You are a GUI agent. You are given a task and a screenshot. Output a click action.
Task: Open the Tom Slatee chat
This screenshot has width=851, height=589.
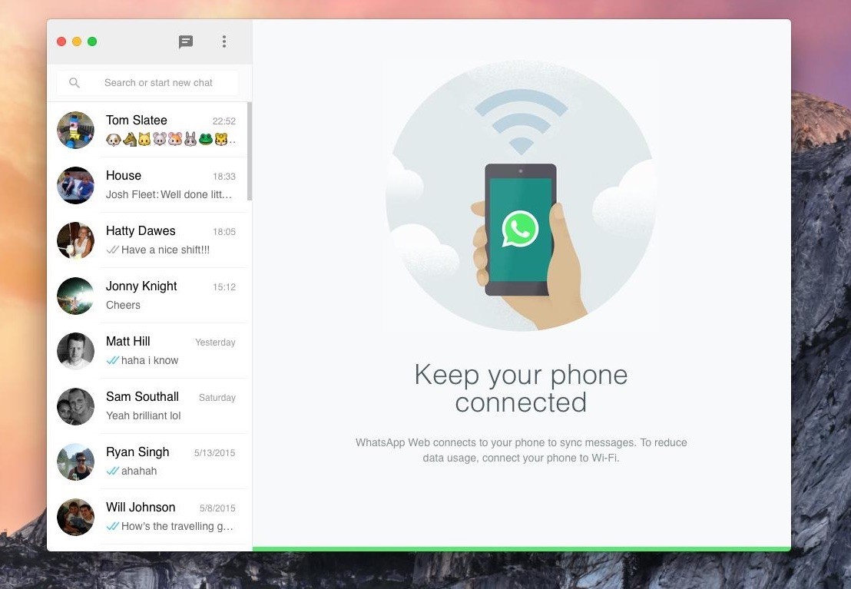click(x=147, y=130)
